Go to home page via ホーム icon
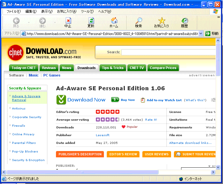 point(114,23)
